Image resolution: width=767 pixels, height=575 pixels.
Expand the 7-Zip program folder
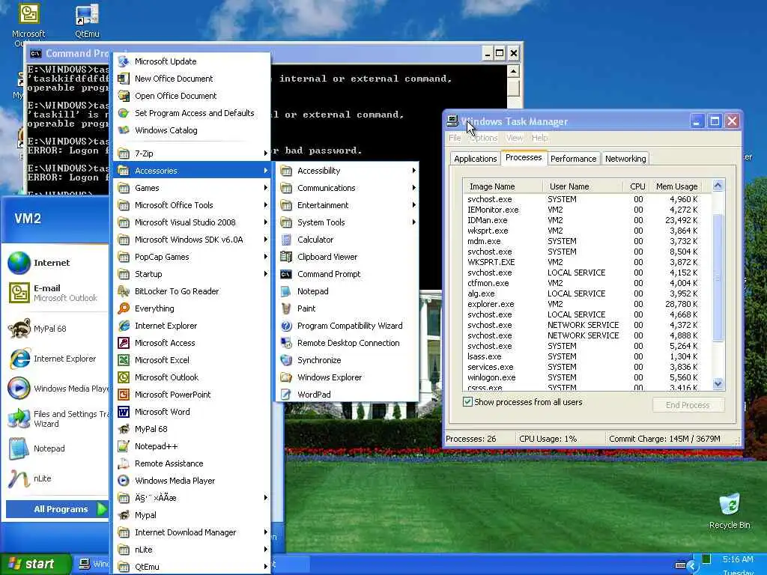point(192,153)
